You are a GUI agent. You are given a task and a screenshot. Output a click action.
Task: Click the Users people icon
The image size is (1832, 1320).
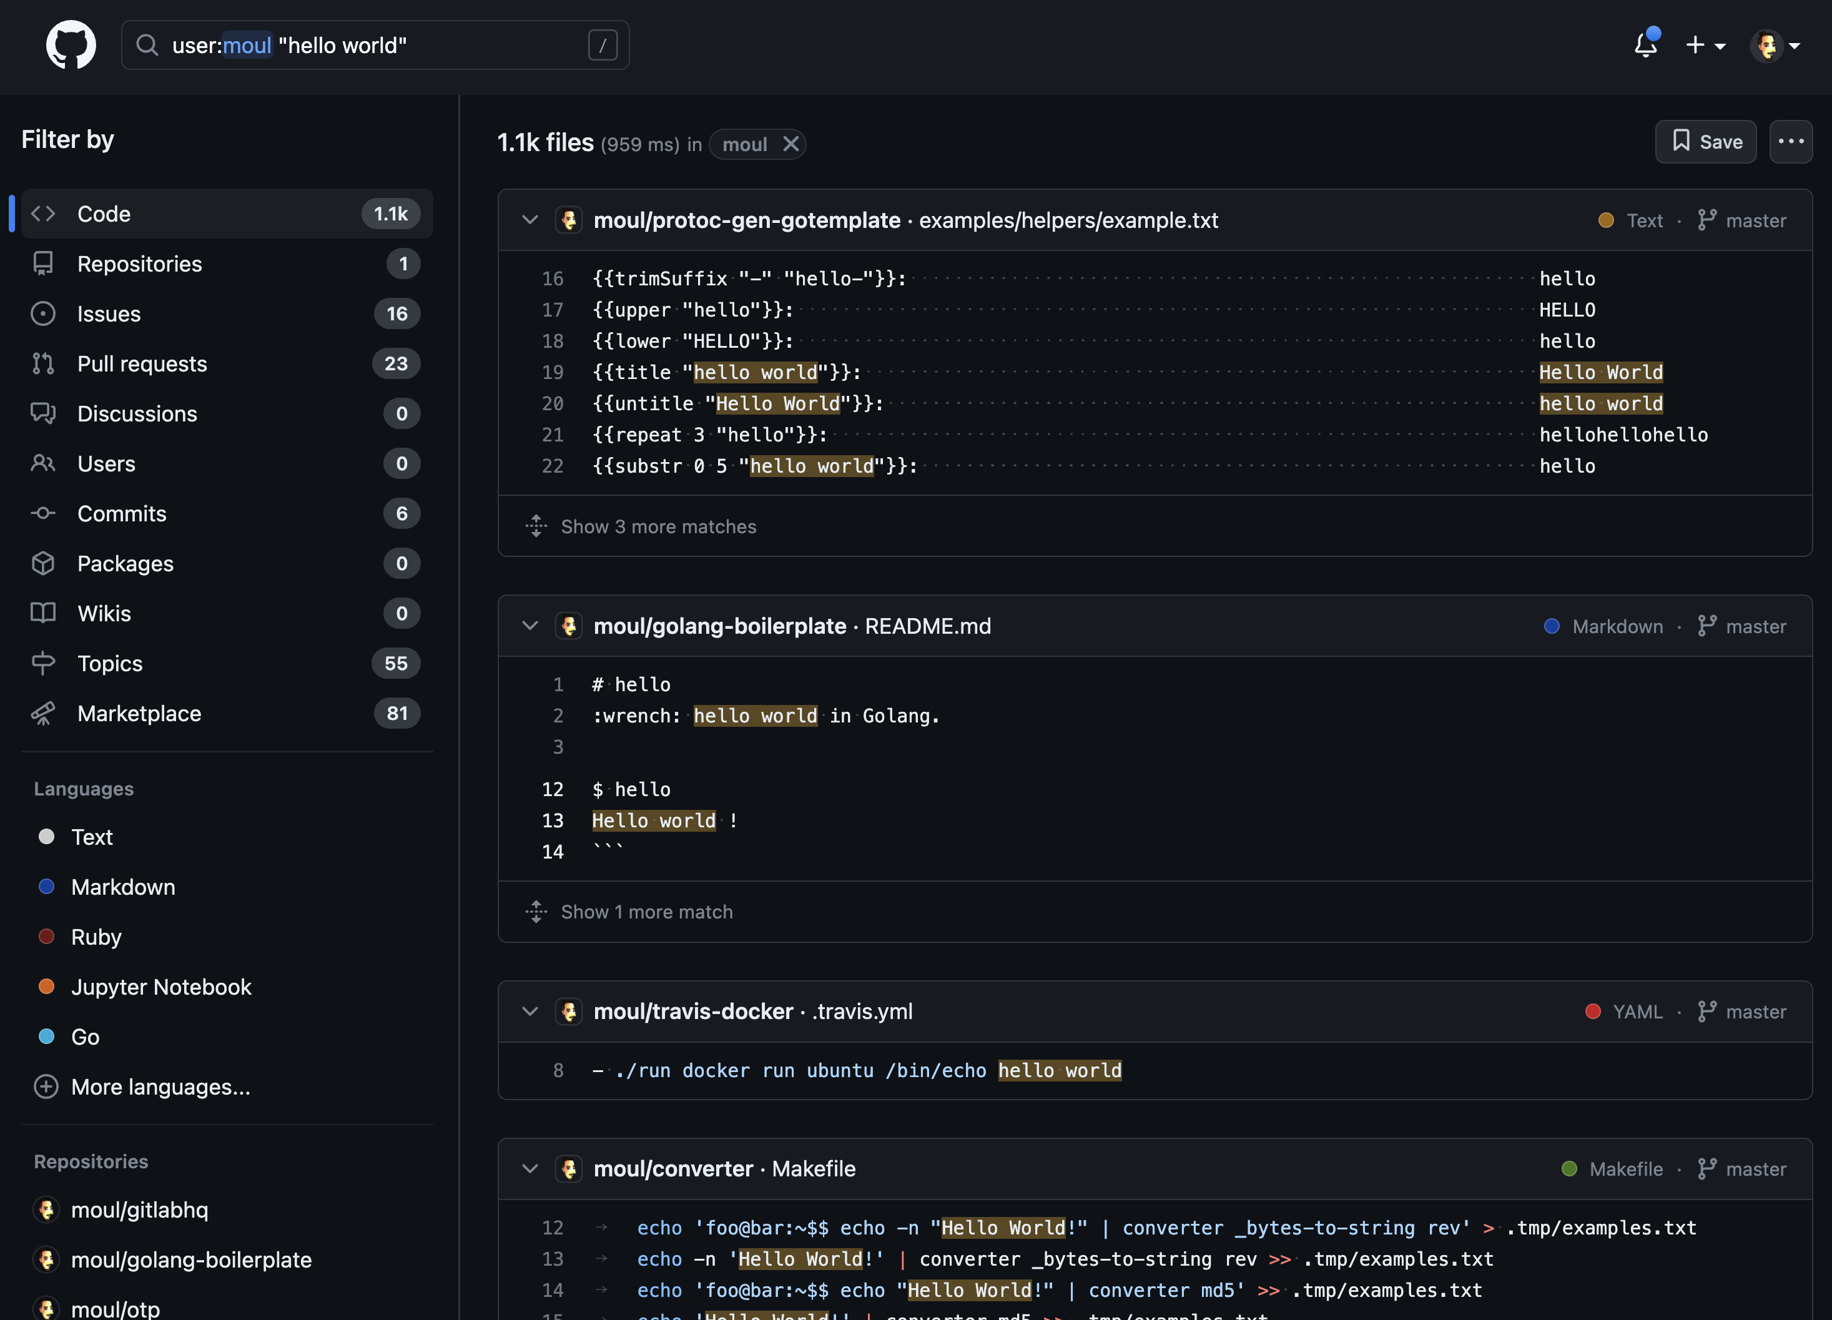tap(43, 464)
